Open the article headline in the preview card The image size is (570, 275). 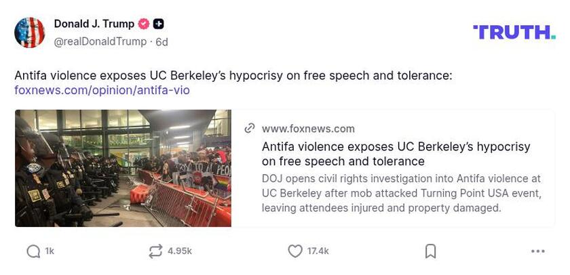pos(396,154)
